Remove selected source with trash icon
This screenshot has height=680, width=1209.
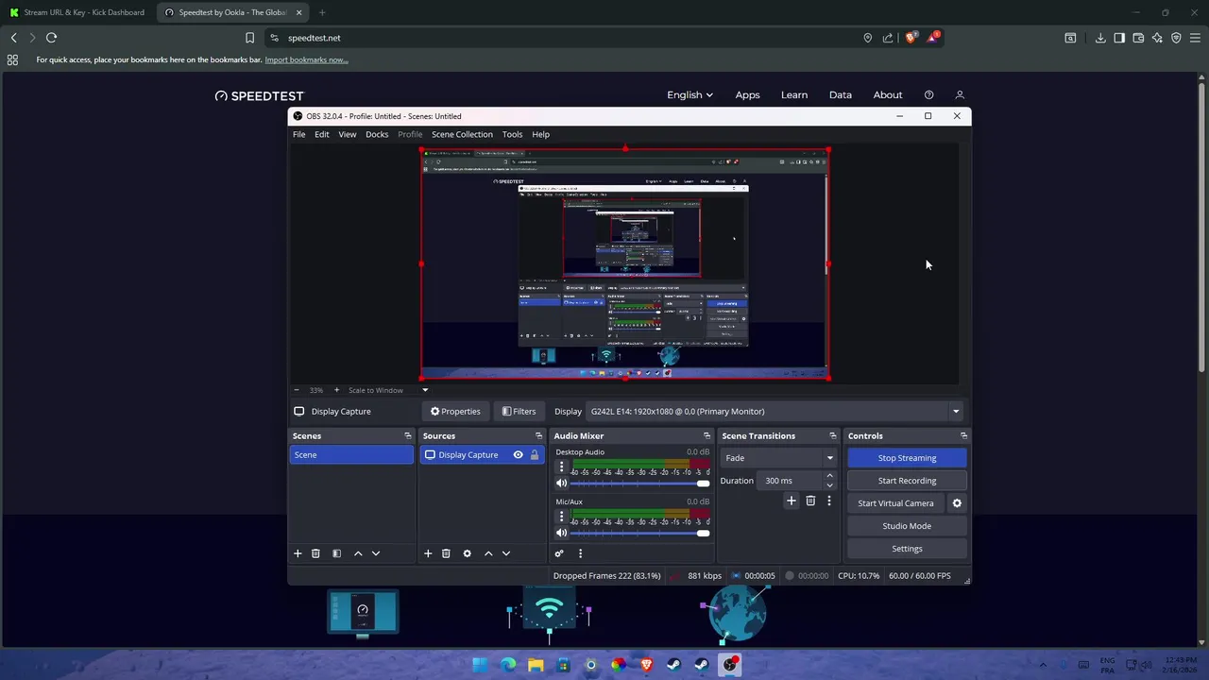tap(446, 553)
